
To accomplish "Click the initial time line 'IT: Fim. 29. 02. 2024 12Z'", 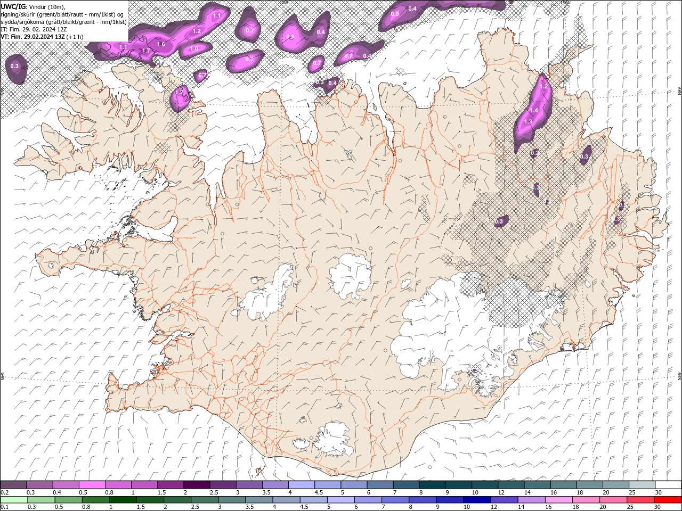I will point(34,29).
